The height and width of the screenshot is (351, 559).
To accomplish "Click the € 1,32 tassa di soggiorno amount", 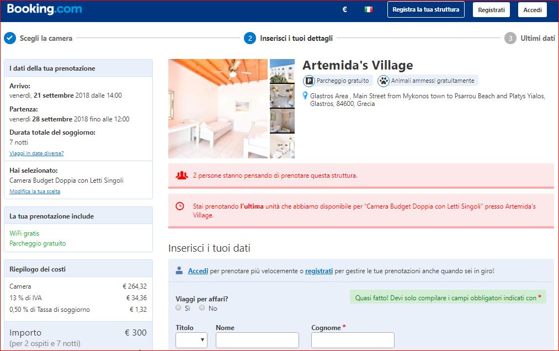I will [x=138, y=309].
